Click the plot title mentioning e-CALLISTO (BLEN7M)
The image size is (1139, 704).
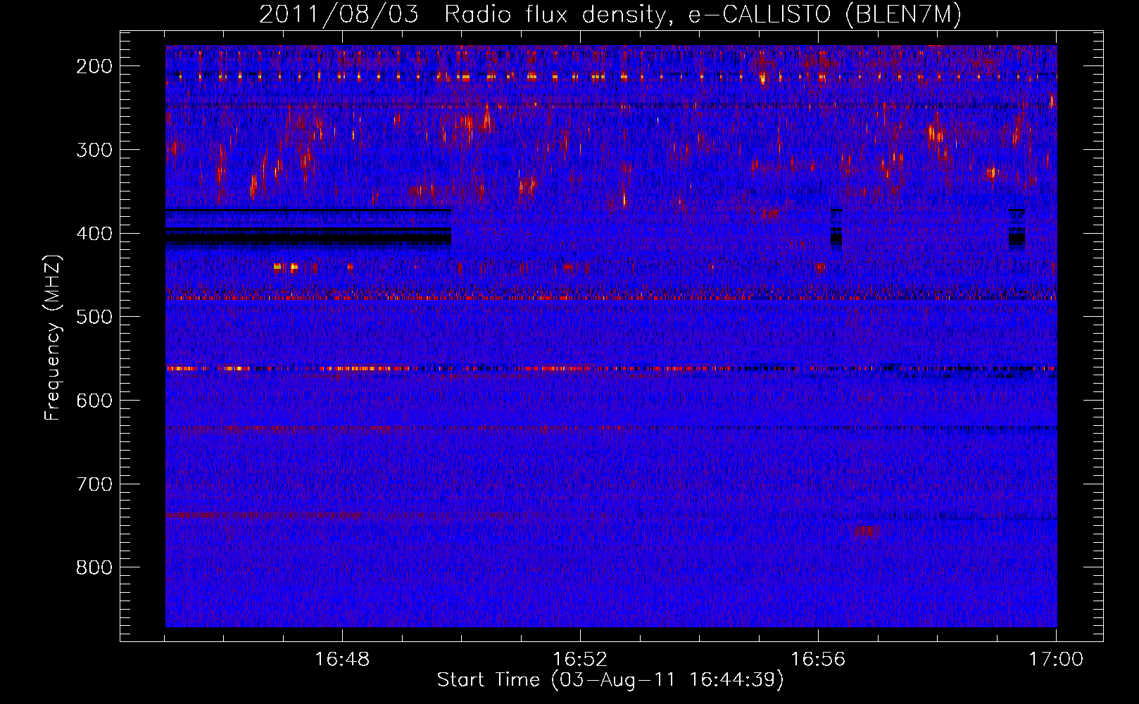(x=610, y=14)
